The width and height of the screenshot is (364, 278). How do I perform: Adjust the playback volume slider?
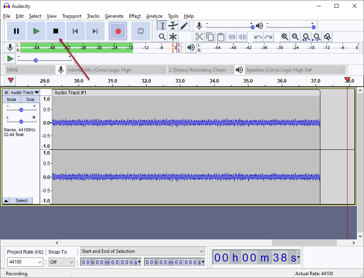(x=314, y=27)
